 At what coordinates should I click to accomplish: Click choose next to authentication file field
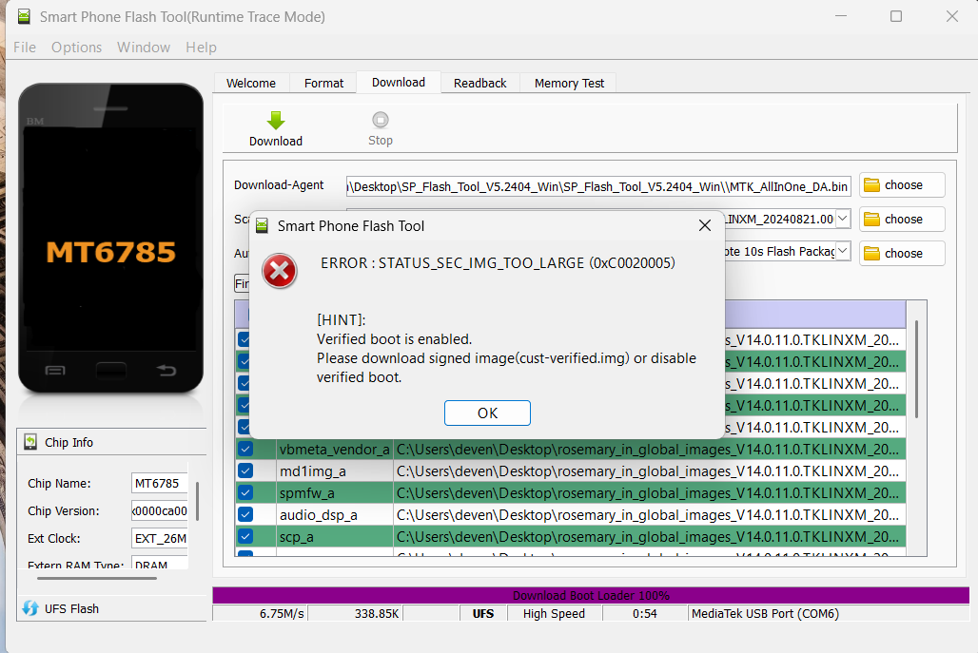(902, 254)
